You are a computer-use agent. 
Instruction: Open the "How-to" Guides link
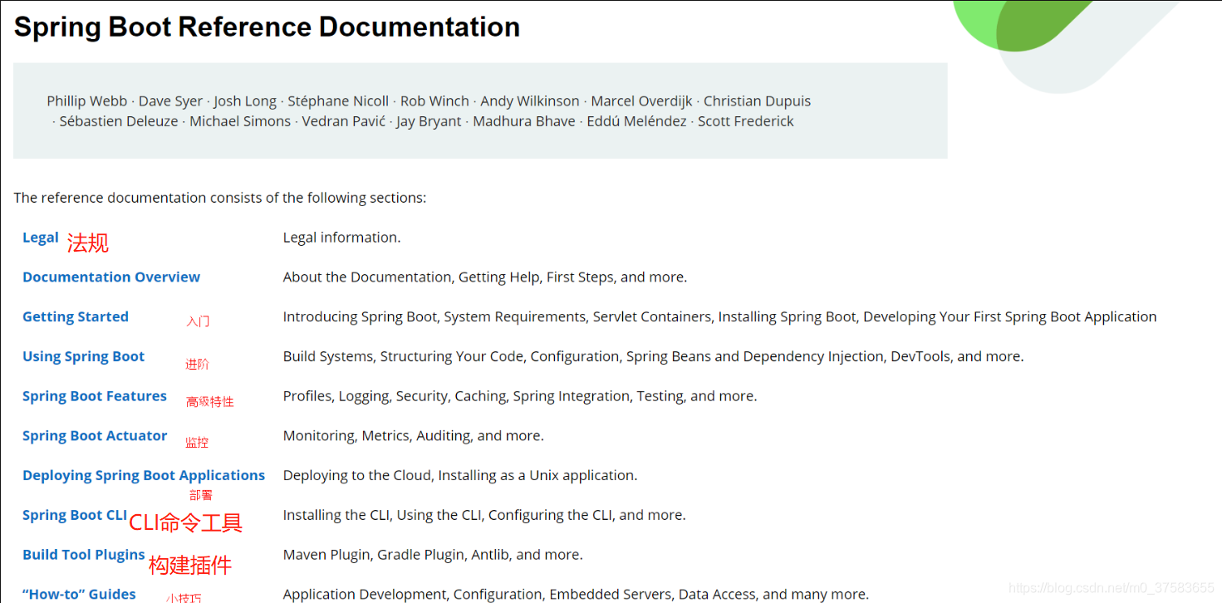[79, 594]
